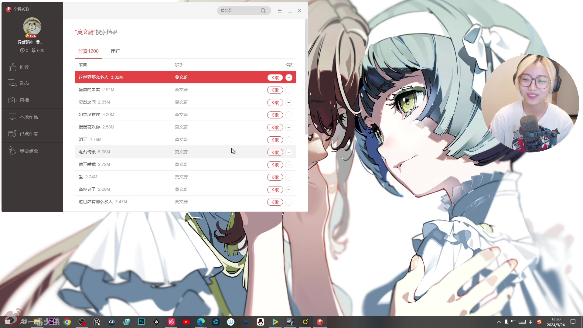The width and height of the screenshot is (583, 328).
Task: Click K歌 button for 这世界那么多人 3.32M
Action: click(275, 77)
